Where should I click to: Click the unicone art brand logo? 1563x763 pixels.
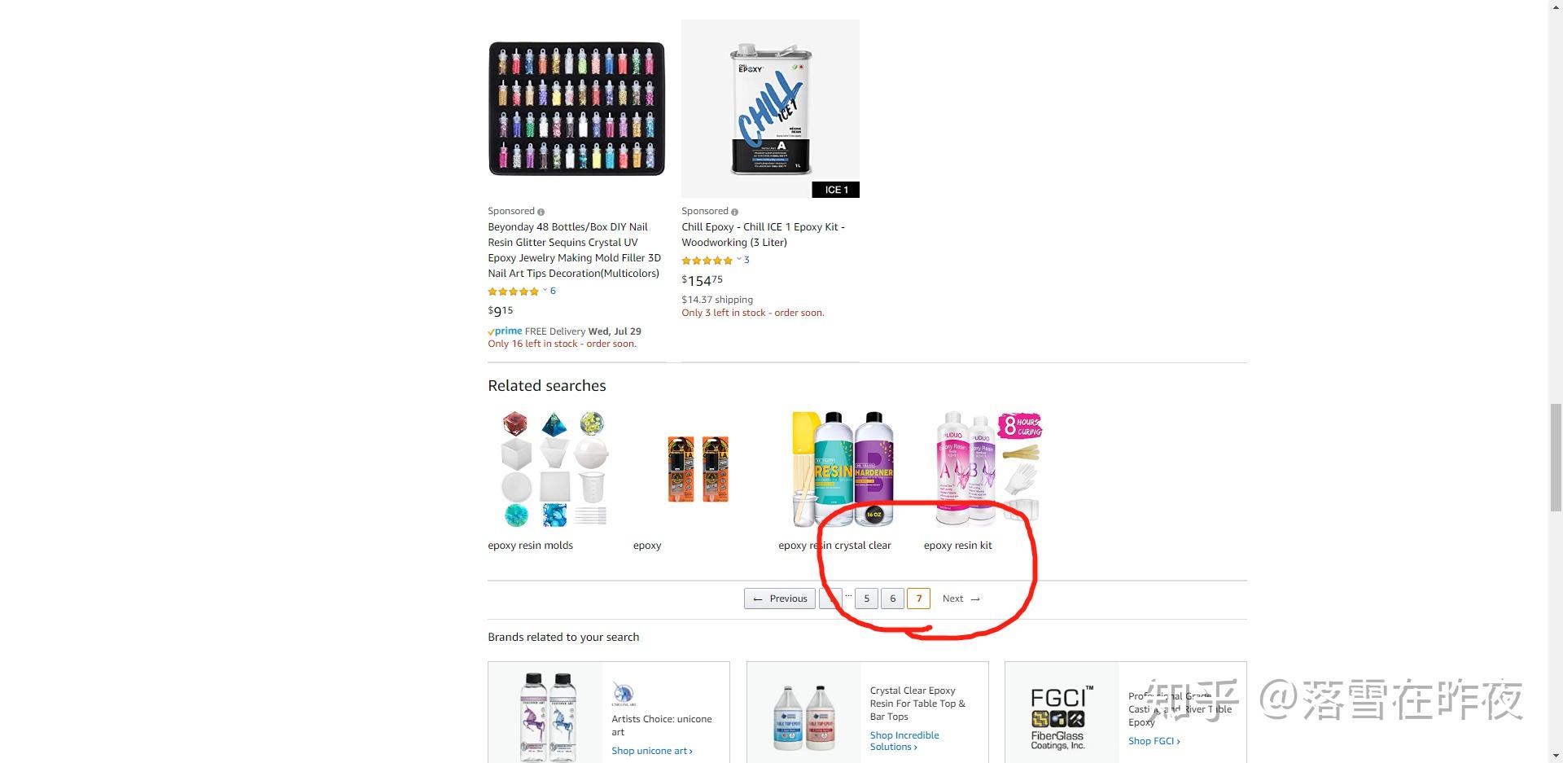click(x=624, y=695)
